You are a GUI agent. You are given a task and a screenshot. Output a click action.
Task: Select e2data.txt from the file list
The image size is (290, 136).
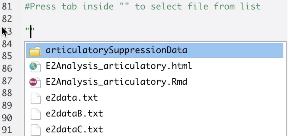pos(155,98)
